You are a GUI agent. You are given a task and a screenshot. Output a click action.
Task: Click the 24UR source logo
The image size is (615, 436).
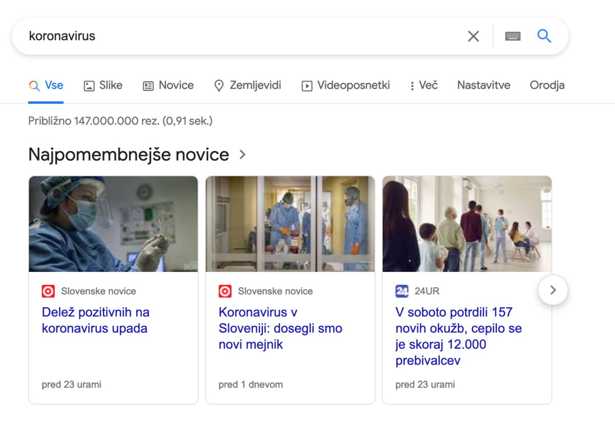[402, 291]
